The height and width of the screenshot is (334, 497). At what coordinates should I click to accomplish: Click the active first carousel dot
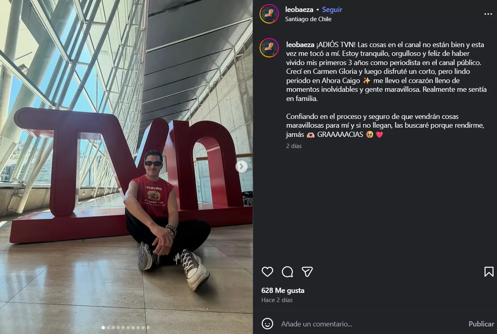[x=103, y=328]
